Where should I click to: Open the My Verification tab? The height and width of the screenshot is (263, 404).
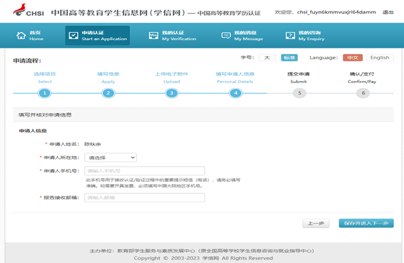coord(172,35)
